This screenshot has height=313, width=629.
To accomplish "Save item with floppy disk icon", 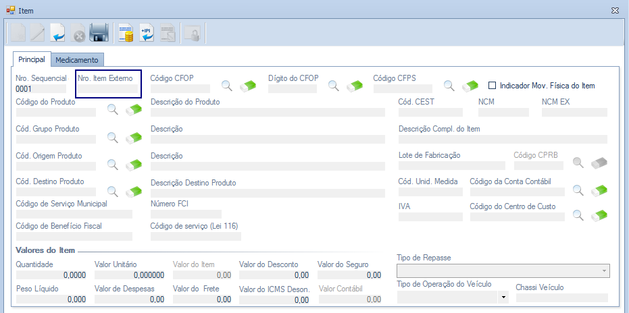I will pos(99,33).
